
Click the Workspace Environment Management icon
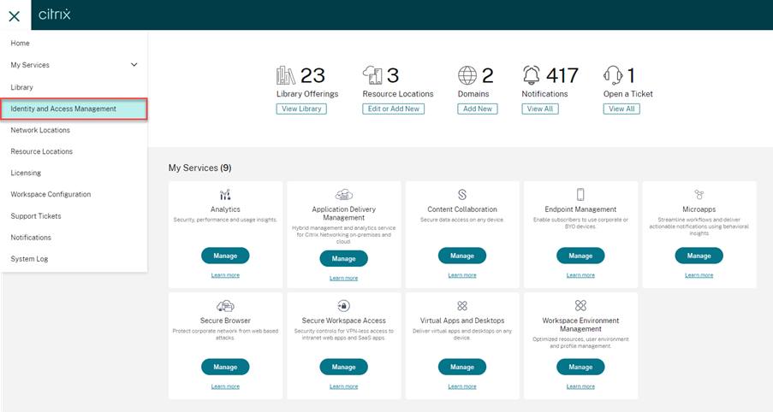pos(580,306)
